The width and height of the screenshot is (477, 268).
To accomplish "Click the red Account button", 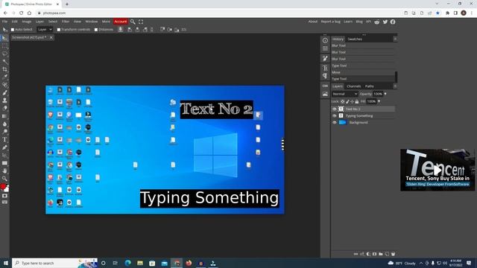I will coord(121,22).
